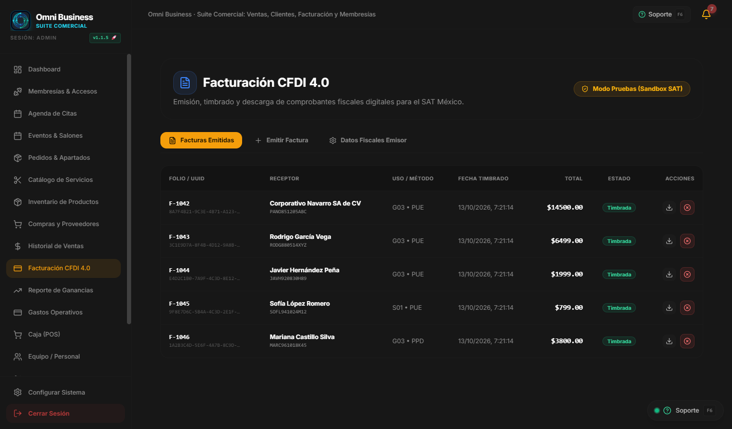Click receptor Corporativo Navarro SA de CV
The height and width of the screenshot is (429, 732).
pos(315,203)
